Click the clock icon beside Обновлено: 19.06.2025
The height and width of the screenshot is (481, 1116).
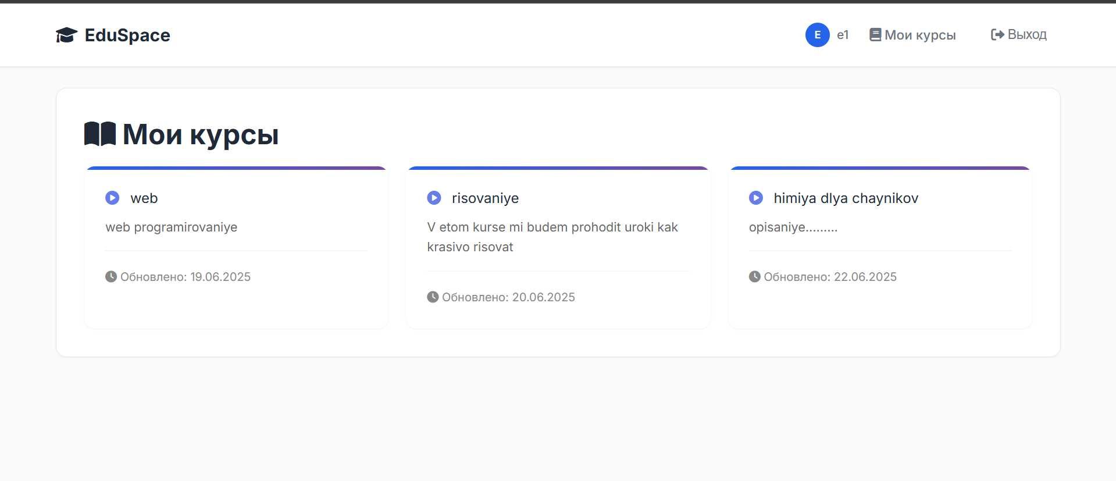[x=111, y=276]
